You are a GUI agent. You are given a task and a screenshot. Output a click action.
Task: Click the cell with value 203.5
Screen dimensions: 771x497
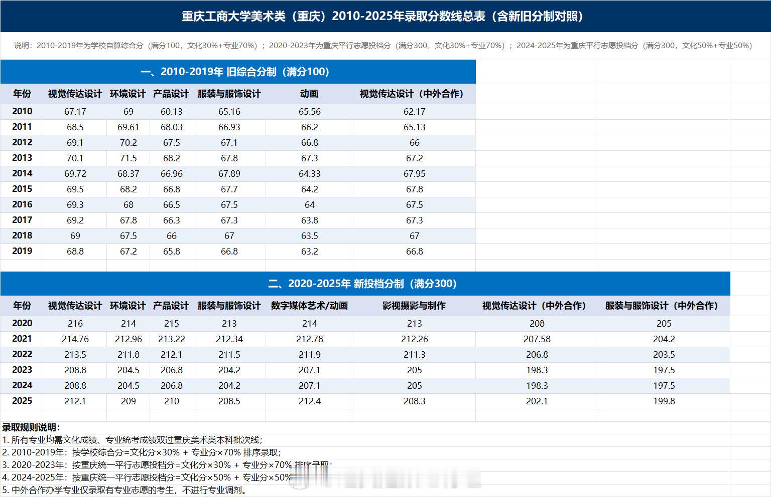664,355
